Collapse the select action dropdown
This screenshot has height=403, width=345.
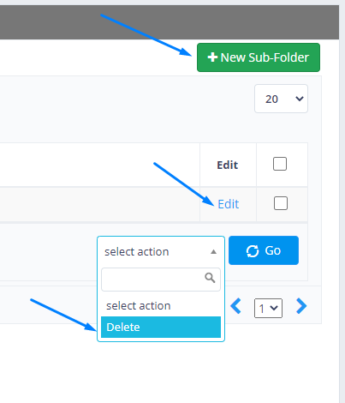coord(161,251)
